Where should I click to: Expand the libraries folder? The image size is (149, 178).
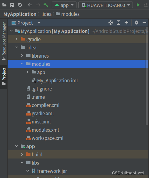[x=22, y=55]
